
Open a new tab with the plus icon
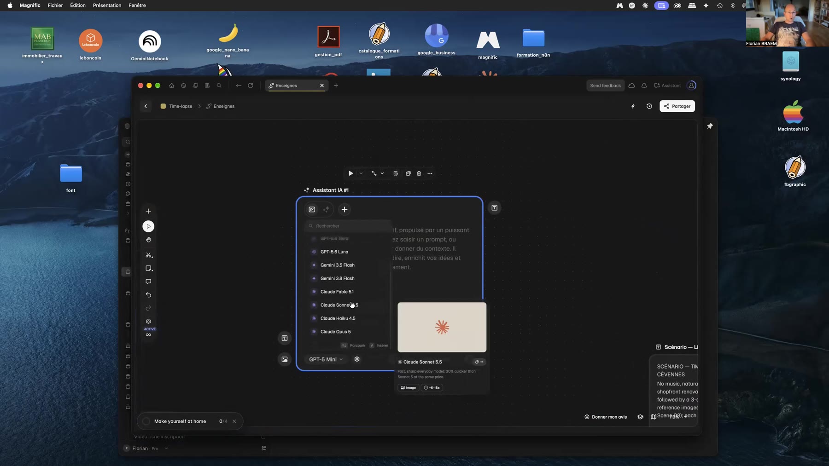tap(336, 86)
